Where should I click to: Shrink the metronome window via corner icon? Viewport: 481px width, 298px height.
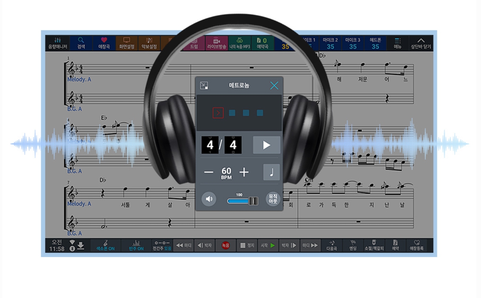pyautogui.click(x=204, y=85)
